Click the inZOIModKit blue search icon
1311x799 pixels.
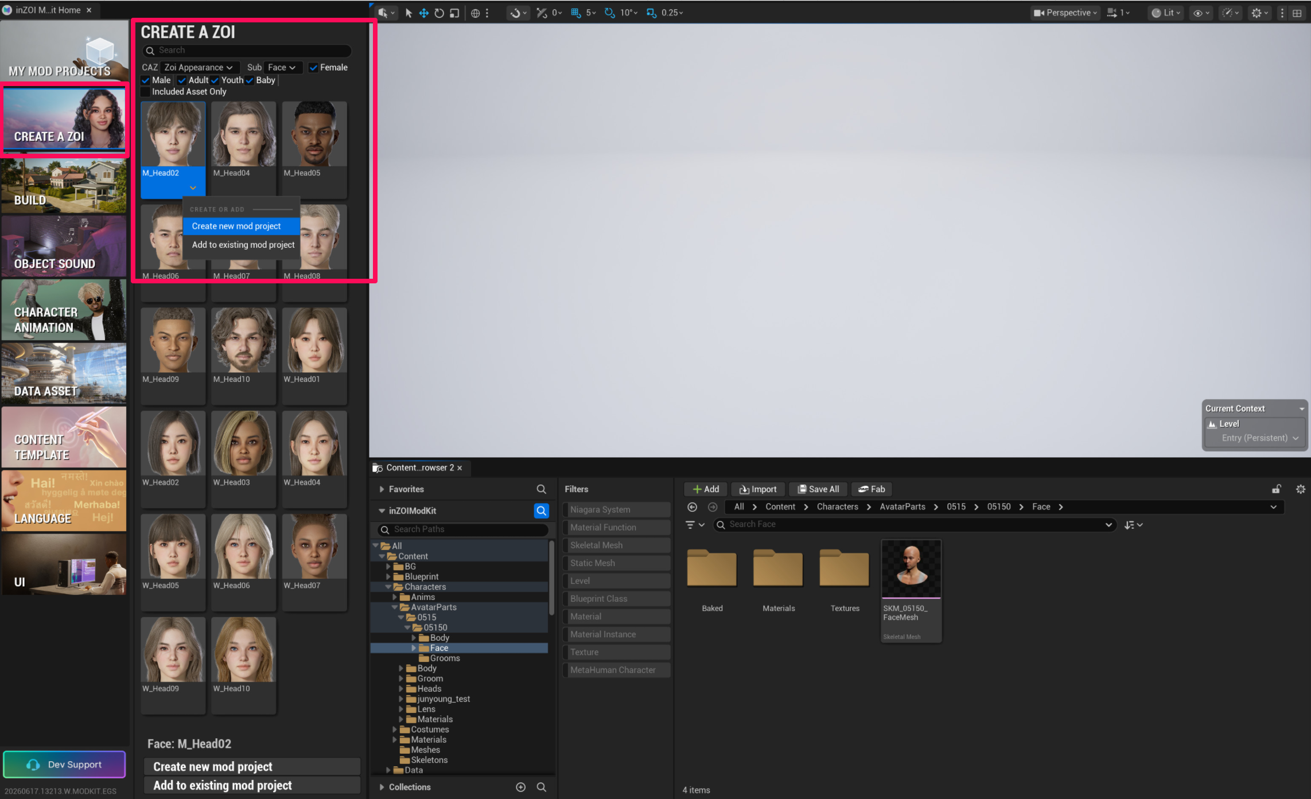541,510
